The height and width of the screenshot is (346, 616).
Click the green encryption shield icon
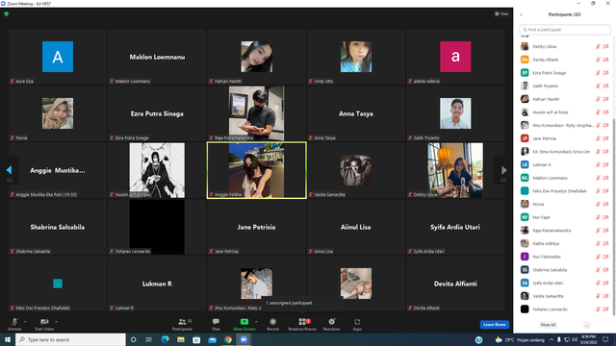coord(7,13)
